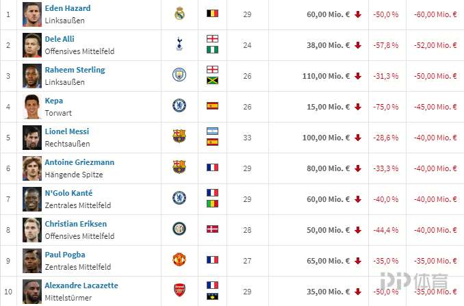Click the Denmark flag beside Christian Eriksen
The height and width of the screenshot is (306, 464).
[212, 229]
